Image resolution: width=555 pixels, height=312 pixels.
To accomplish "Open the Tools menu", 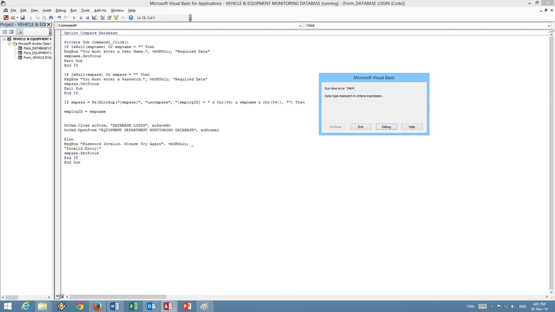I will click(85, 10).
